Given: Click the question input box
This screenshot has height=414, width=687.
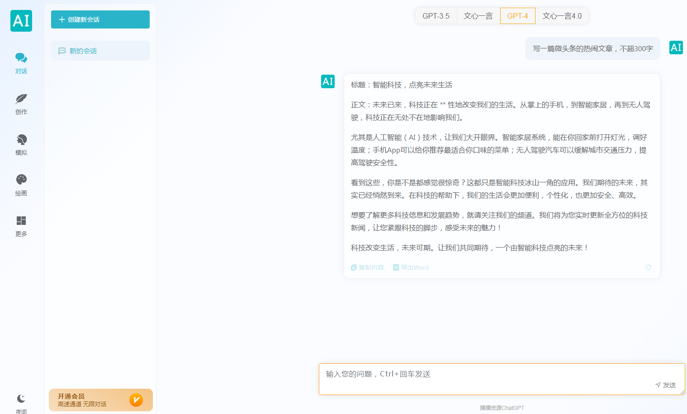Looking at the screenshot, I should point(452,374).
